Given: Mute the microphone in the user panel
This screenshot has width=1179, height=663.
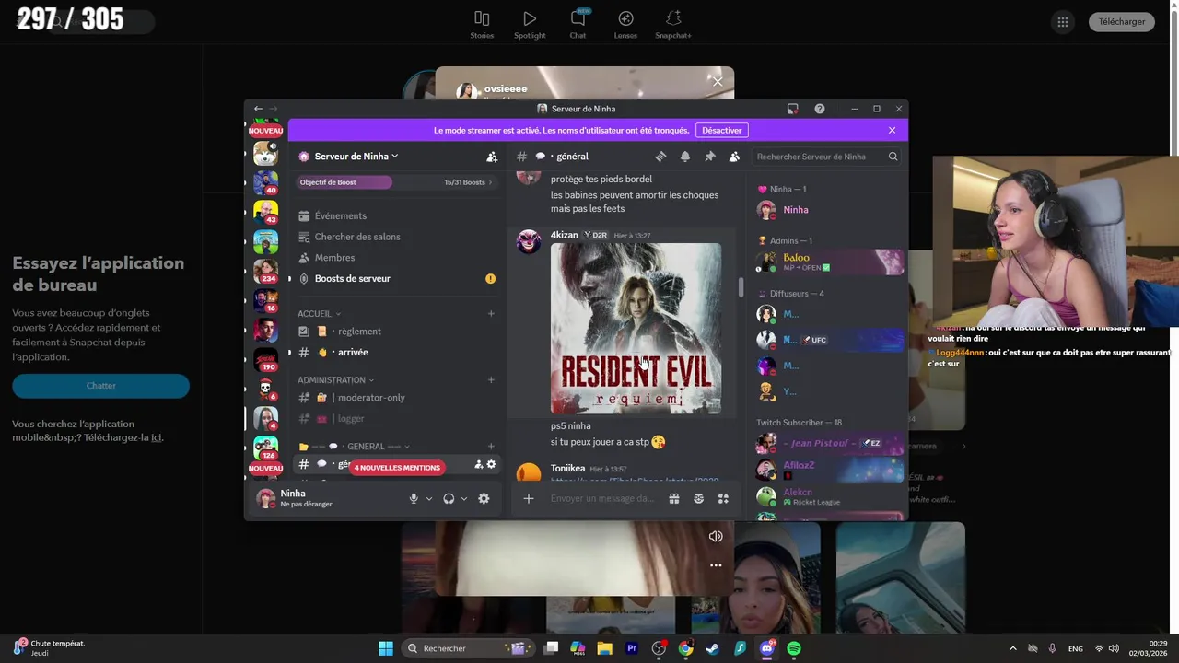Looking at the screenshot, I should coord(414,498).
